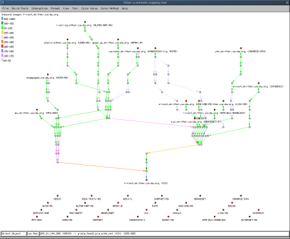Open the Tool menu

(75, 8)
